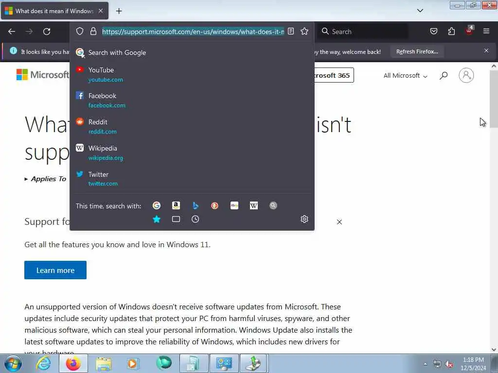This screenshot has width=498, height=373.
Task: Save page to Pocket
Action: pos(433,31)
